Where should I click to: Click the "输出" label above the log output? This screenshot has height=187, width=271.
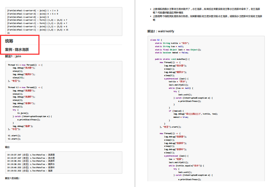click(7, 147)
